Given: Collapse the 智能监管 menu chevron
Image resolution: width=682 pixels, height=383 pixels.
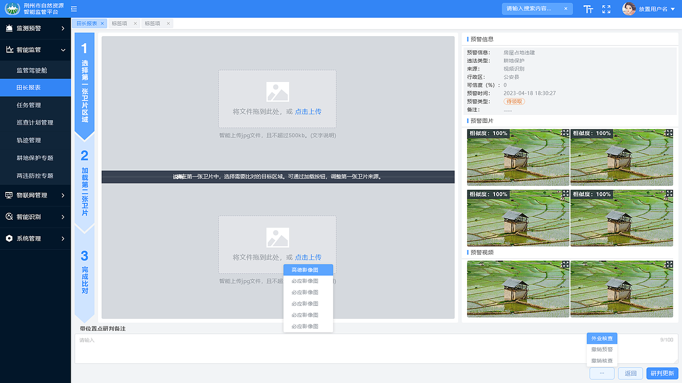Looking at the screenshot, I should coord(63,49).
